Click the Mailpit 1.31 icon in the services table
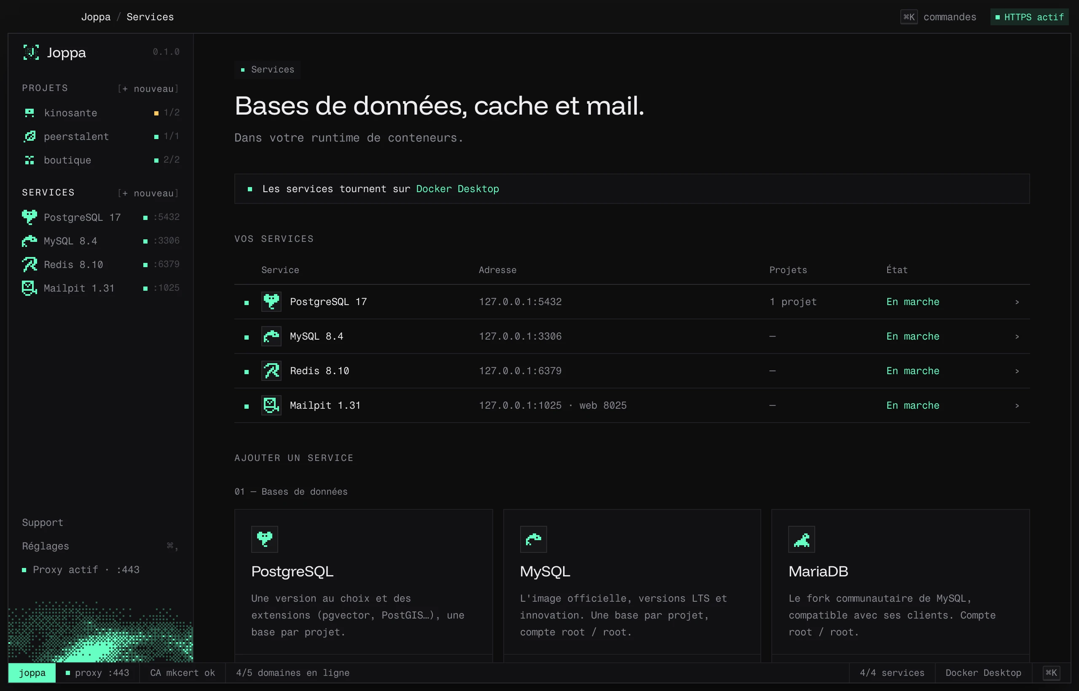 (271, 405)
